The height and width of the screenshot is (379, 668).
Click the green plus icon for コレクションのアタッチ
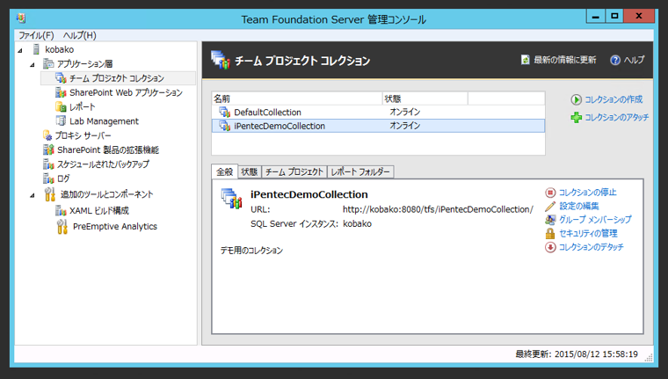coord(576,117)
